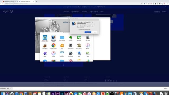
Task: Open Premiere Pro from the Dock
Action: tap(58, 94)
